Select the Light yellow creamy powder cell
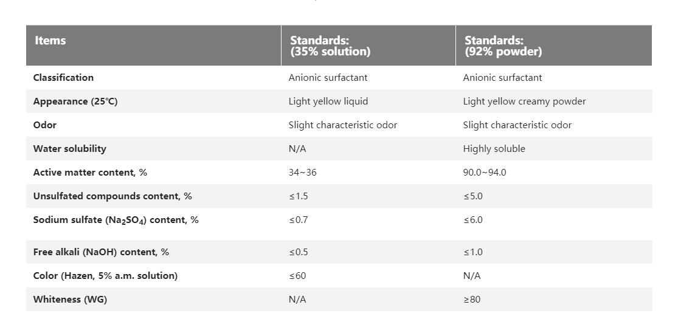This screenshot has width=678, height=319. (x=525, y=101)
